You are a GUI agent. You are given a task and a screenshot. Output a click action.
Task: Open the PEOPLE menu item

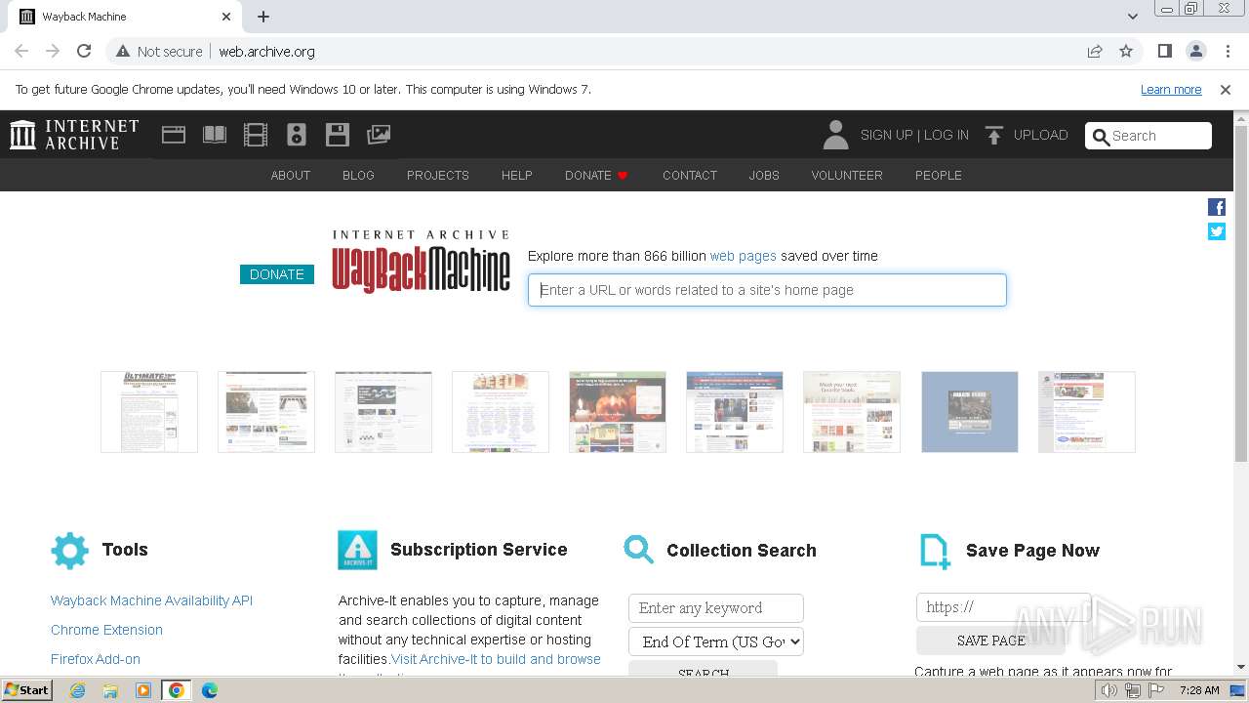(939, 176)
